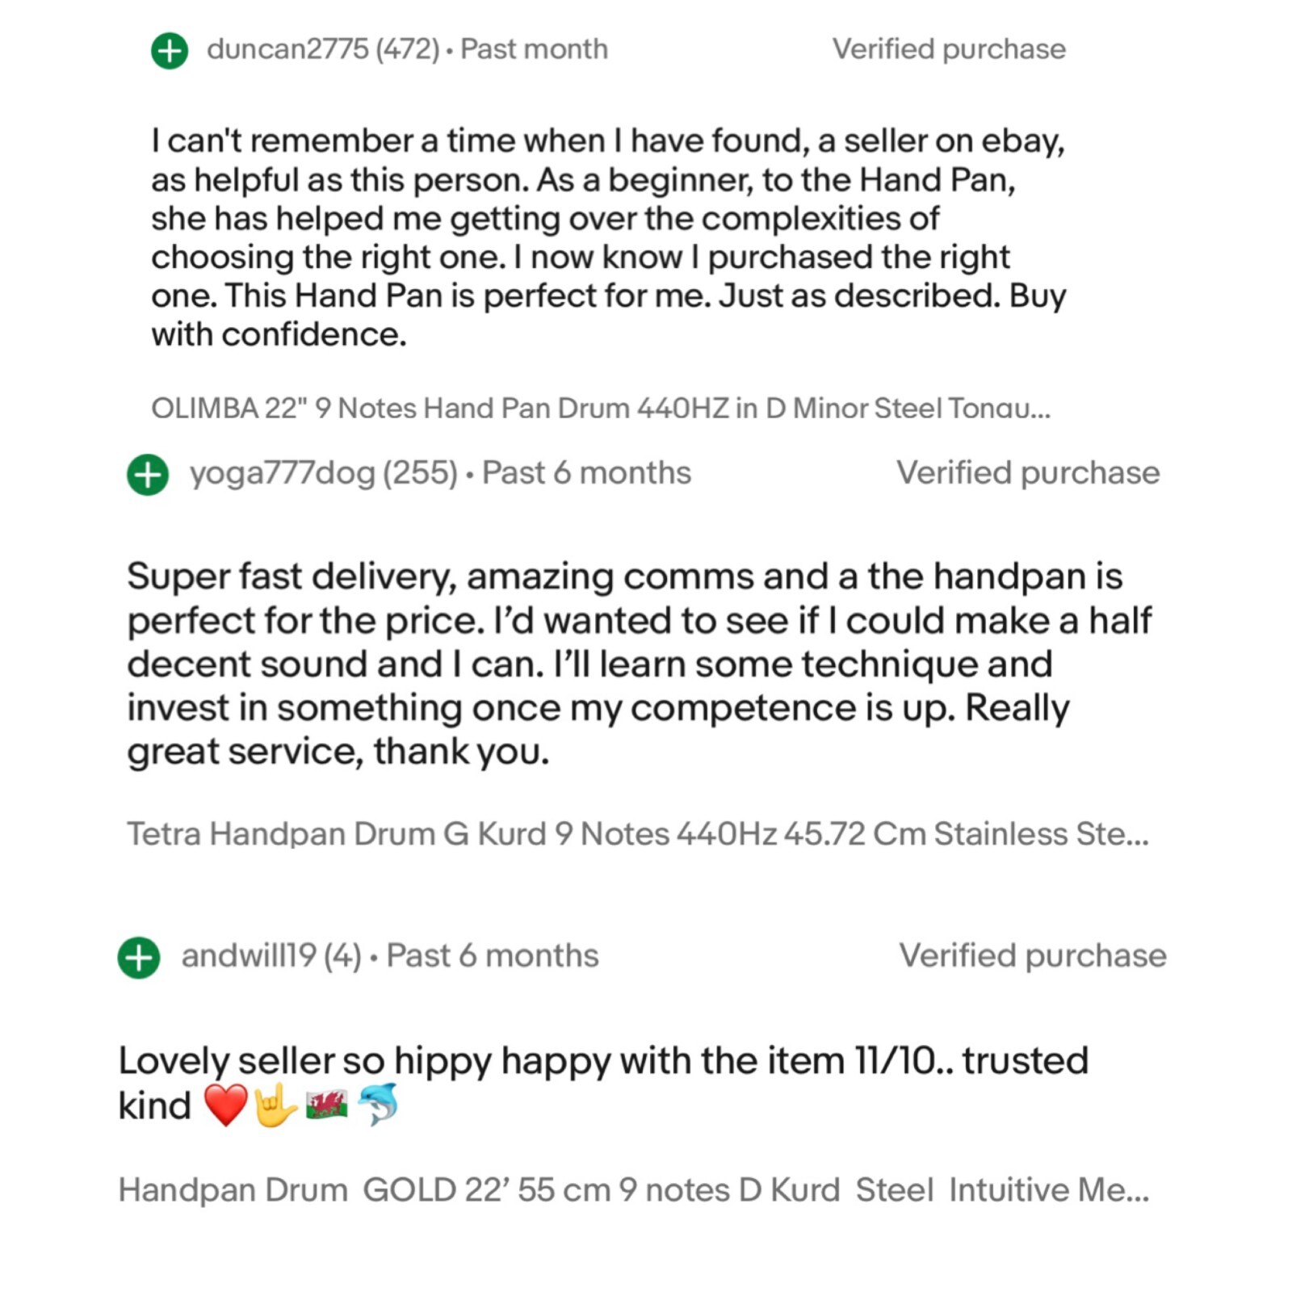
Task: Click the green positive feedback icon by andwill19
Action: pyautogui.click(x=139, y=958)
